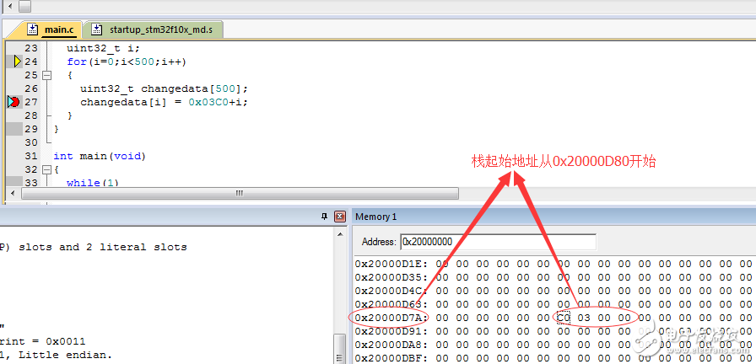Click the 'for(i=0;i<500;i++)' line
The width and height of the screenshot is (756, 364).
(x=127, y=62)
